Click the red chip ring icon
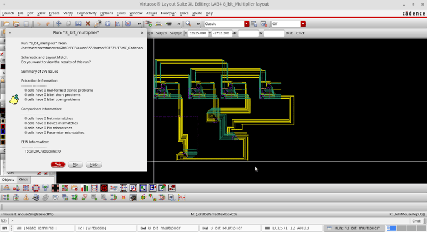The height and width of the screenshot is (232, 427). point(36,188)
